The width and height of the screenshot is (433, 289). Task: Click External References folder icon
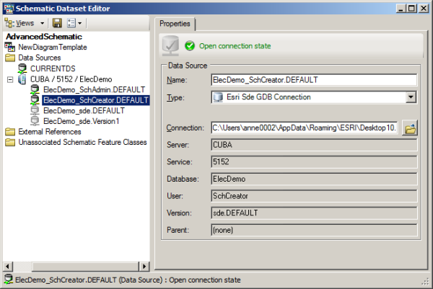pyautogui.click(x=10, y=132)
